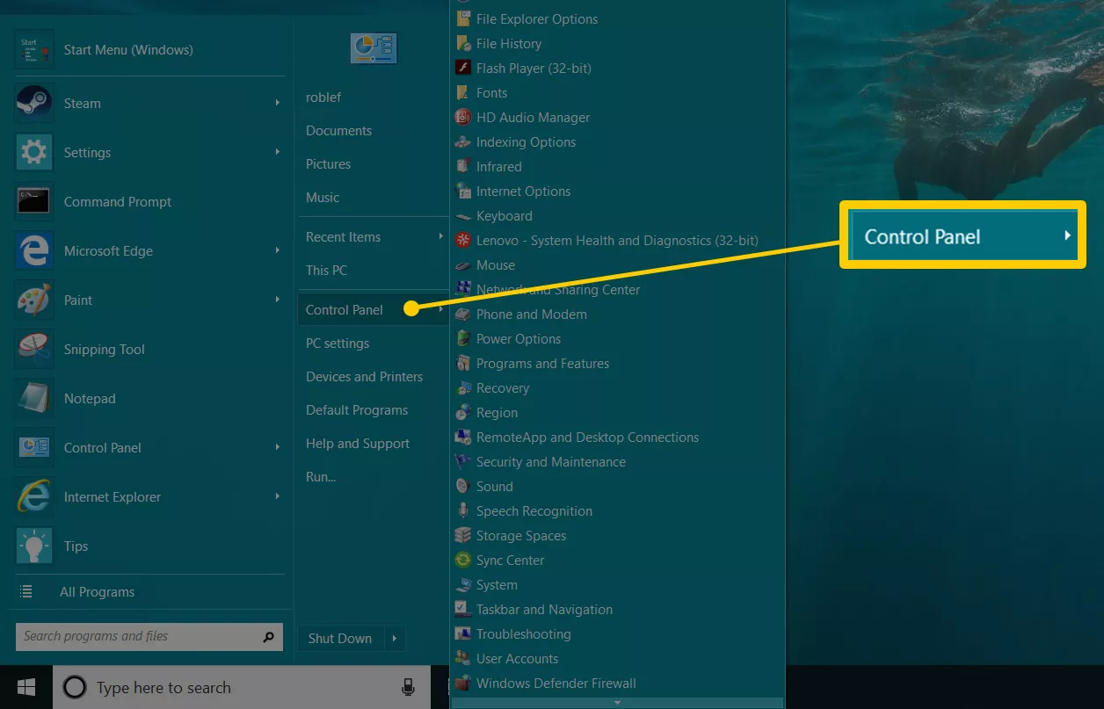The image size is (1104, 709).
Task: Open the Speech Recognition microphone icon
Action: coord(463,511)
